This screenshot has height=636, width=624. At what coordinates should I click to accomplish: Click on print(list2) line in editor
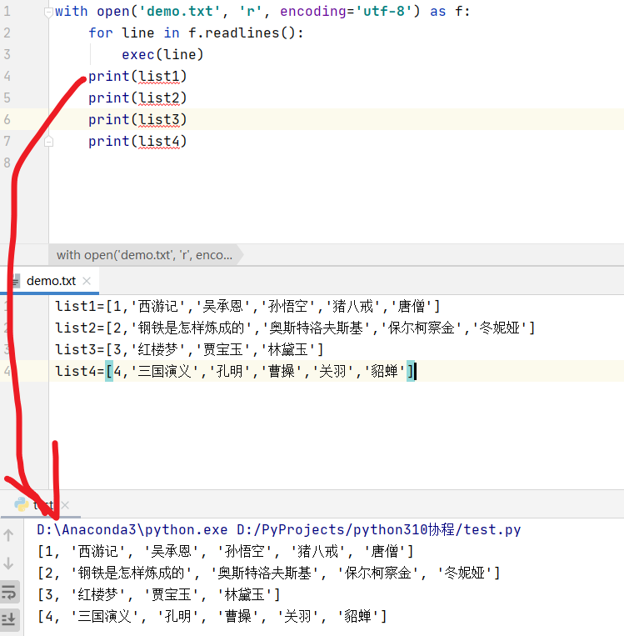coord(137,98)
